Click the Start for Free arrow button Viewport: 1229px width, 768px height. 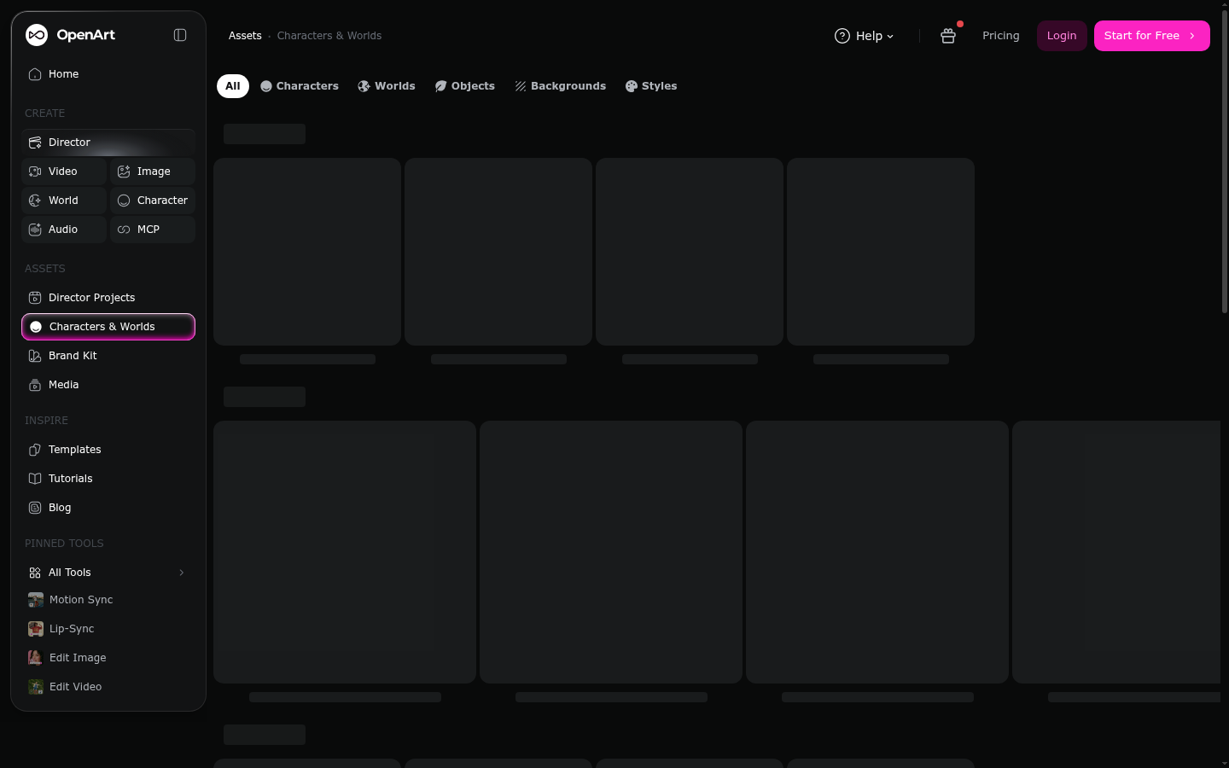[x=1151, y=36]
